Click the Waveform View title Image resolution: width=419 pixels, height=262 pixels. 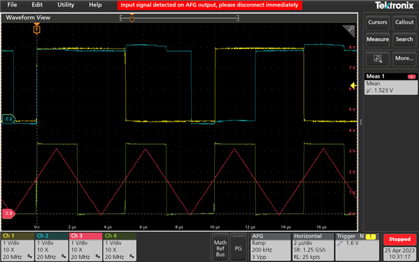[28, 18]
